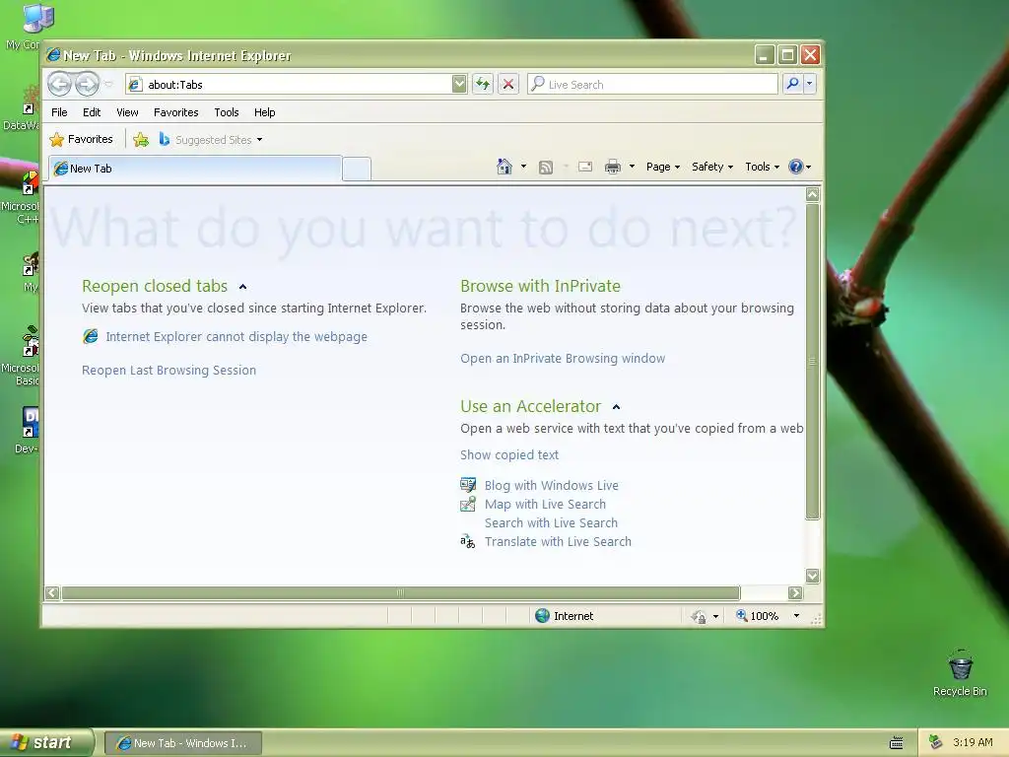This screenshot has width=1009, height=757.
Task: Click the on-screen keyboard tray icon
Action: pos(896,743)
